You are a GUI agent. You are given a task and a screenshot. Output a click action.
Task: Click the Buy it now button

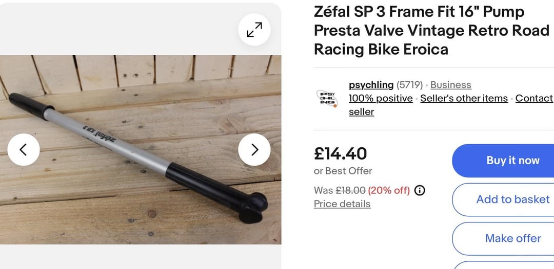pyautogui.click(x=503, y=161)
